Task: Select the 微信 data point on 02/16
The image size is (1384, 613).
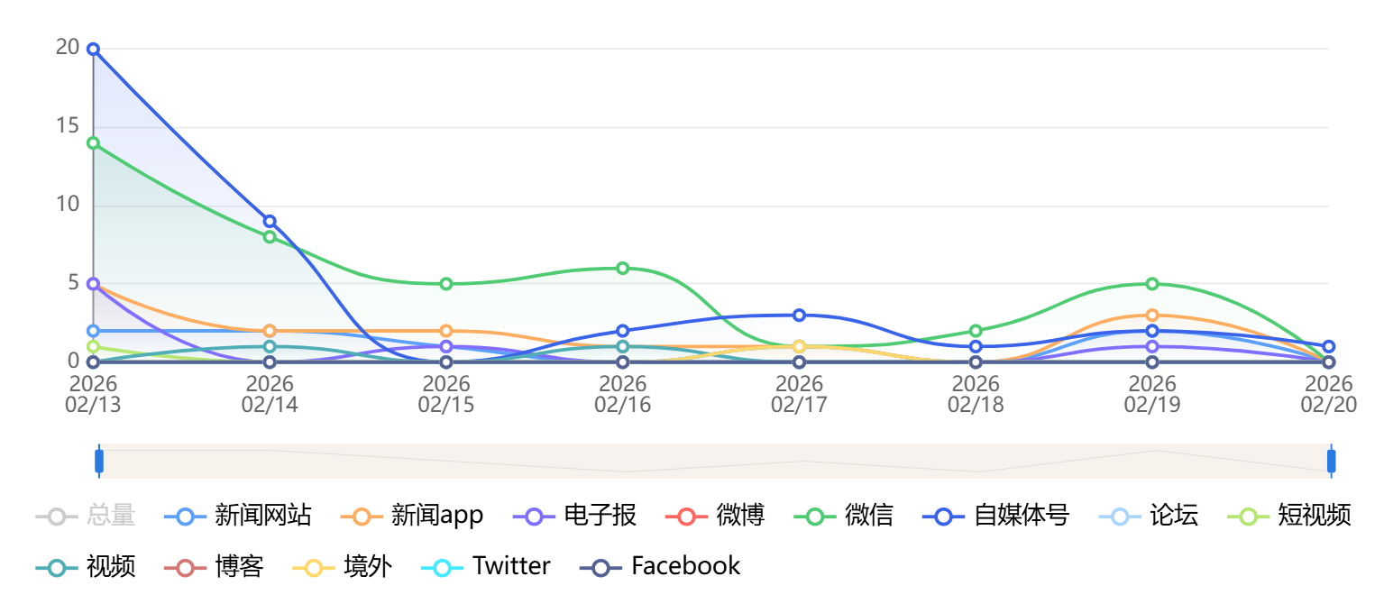Action: (622, 268)
